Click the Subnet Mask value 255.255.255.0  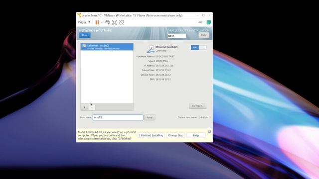tap(163, 70)
